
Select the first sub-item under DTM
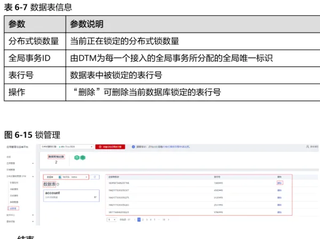click(x=14, y=183)
